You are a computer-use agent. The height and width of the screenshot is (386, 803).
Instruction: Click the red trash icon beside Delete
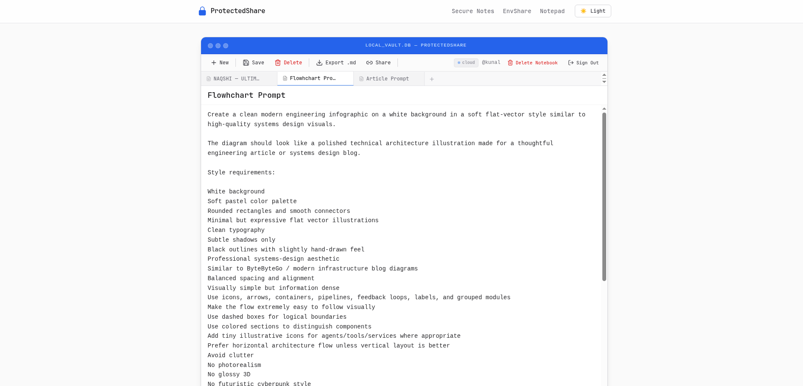click(x=278, y=63)
